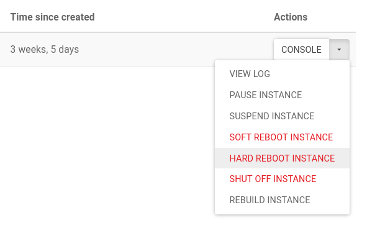Click the caret arrow beside CONSOLE
The width and height of the screenshot is (367, 233).
[x=339, y=50]
